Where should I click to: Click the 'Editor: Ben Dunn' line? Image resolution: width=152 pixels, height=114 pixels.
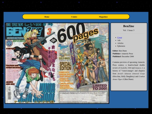(120, 51)
